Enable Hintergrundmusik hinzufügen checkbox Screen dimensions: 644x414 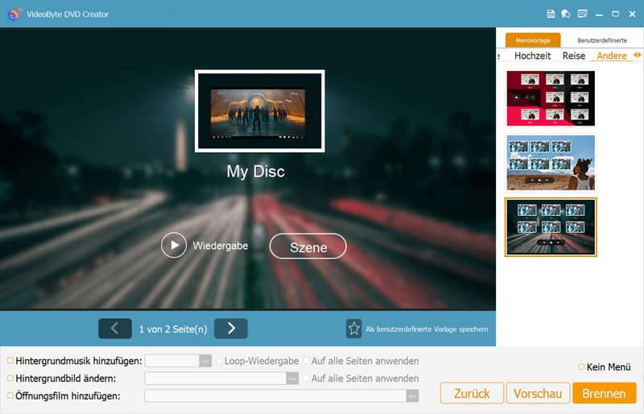click(x=10, y=361)
